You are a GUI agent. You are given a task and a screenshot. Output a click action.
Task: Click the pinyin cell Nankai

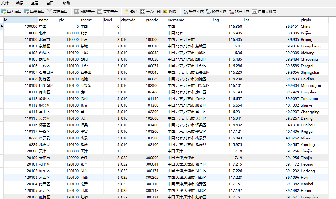coord(314,184)
